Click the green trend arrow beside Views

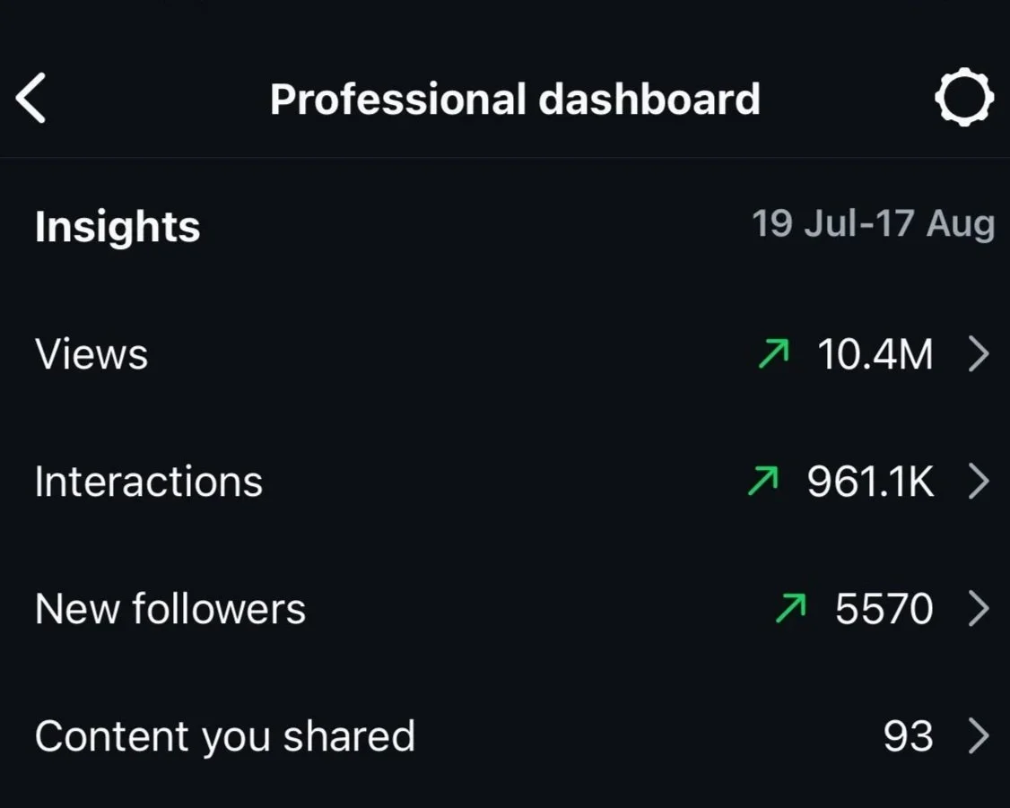[773, 353]
